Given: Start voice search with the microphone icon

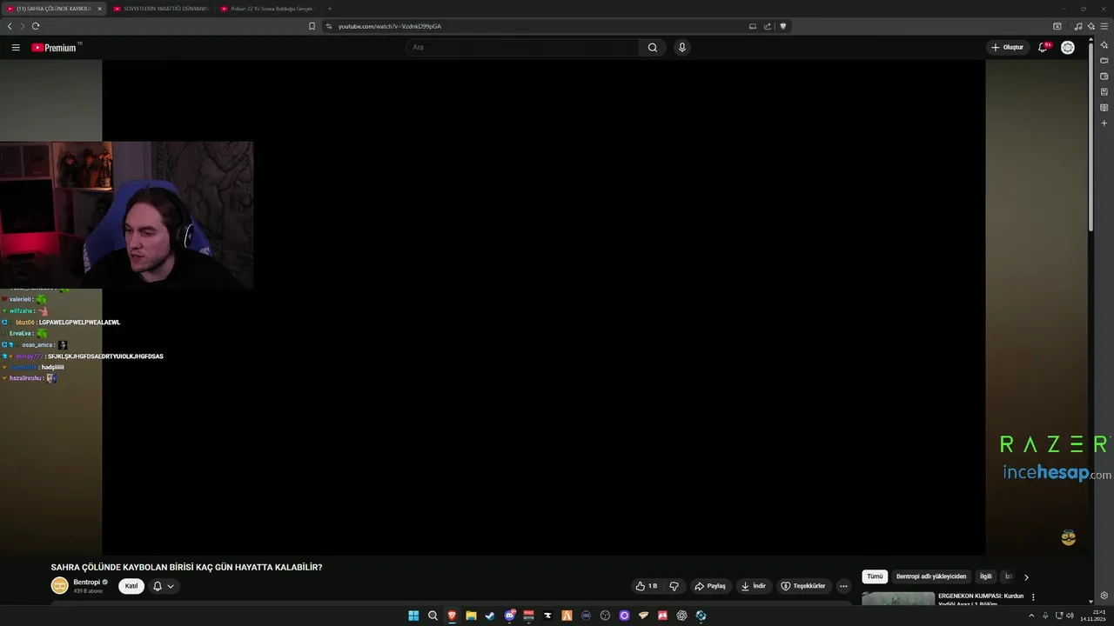Looking at the screenshot, I should (682, 48).
